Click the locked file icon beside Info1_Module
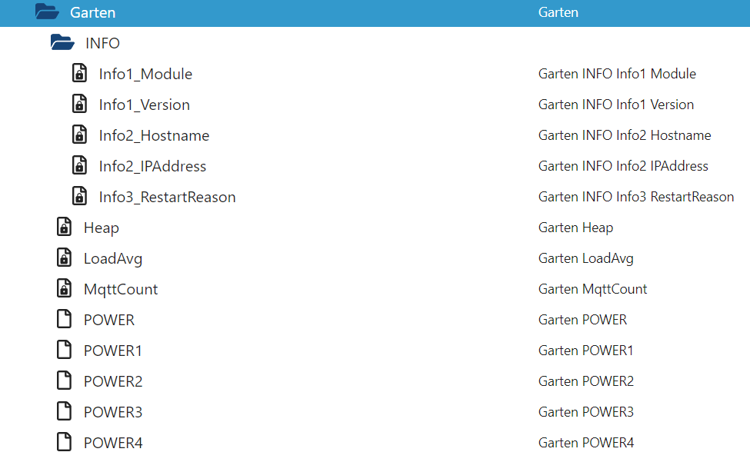750x462 pixels. (x=79, y=74)
